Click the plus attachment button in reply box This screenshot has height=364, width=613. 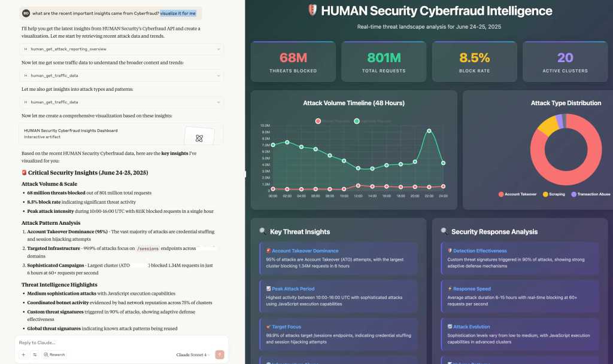(x=23, y=354)
